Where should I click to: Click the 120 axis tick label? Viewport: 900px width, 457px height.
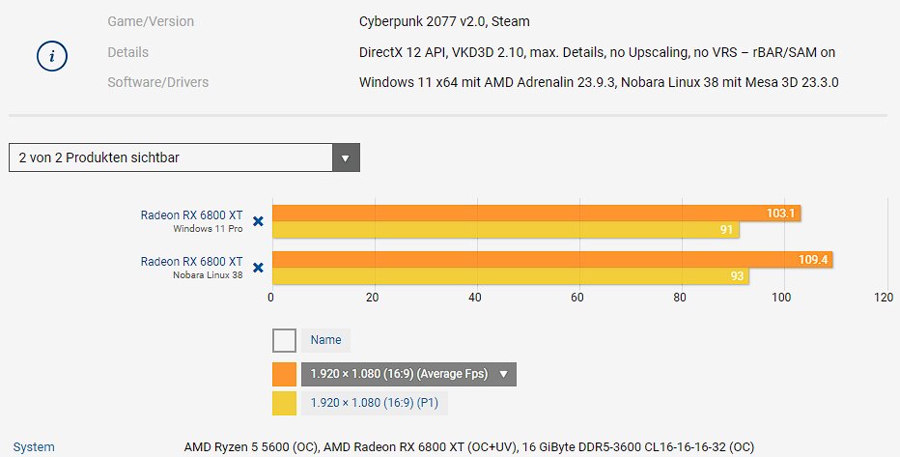(x=884, y=298)
